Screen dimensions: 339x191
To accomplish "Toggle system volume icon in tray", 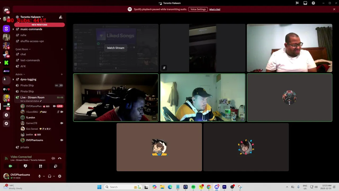I will click(316, 187).
